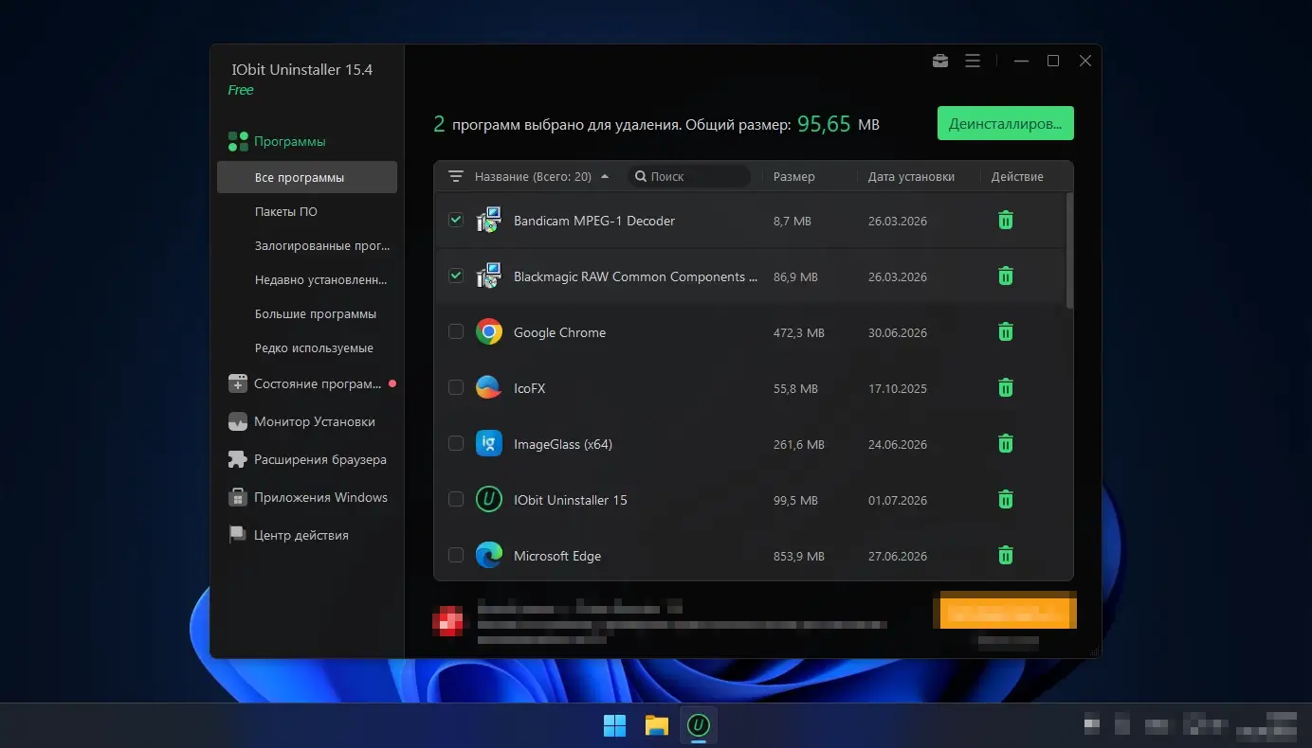Click the 01.07.2026 install date
The image size is (1312, 748).
(x=898, y=500)
